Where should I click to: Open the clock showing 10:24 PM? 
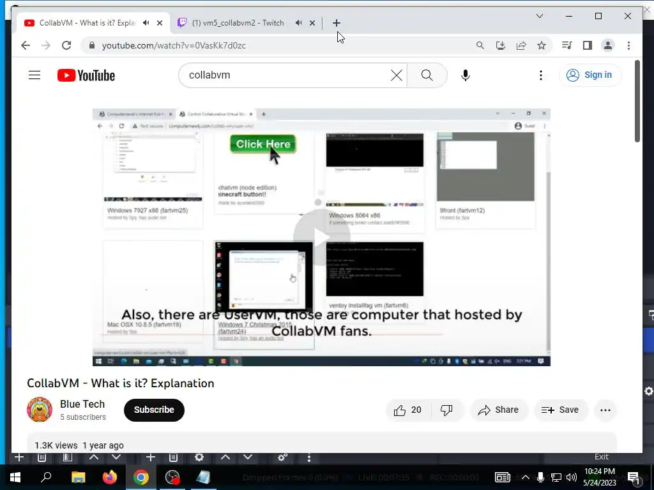click(x=599, y=477)
